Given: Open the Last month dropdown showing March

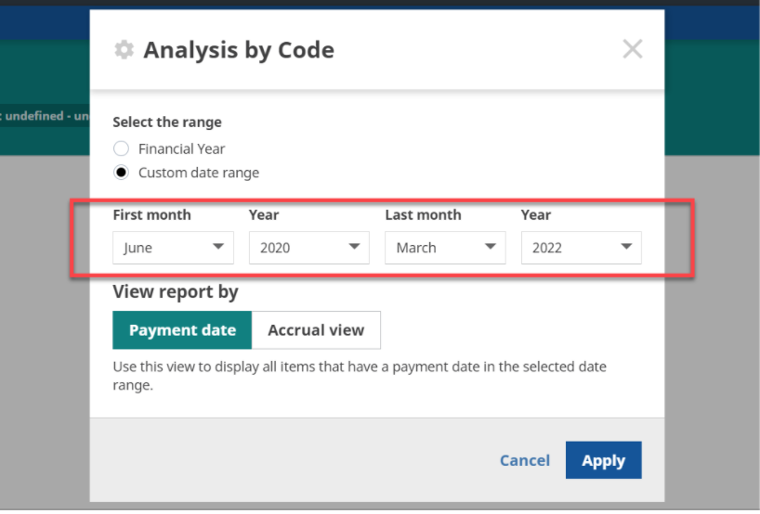Looking at the screenshot, I should [445, 248].
